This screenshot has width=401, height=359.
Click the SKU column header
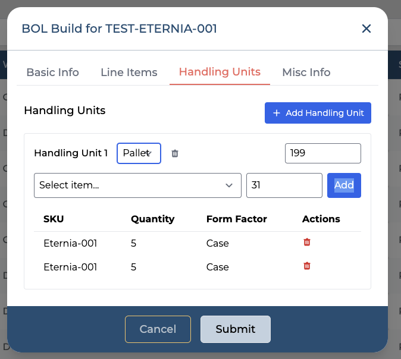tap(54, 219)
